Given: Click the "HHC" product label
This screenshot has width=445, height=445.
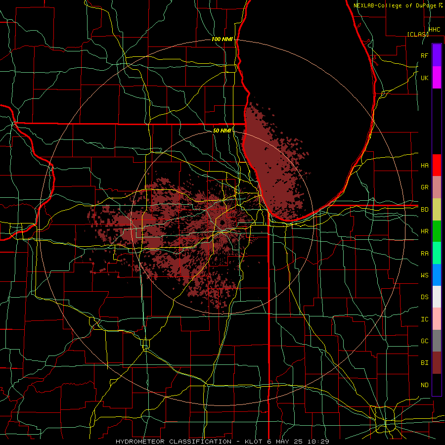Looking at the screenshot, I should tap(435, 30).
